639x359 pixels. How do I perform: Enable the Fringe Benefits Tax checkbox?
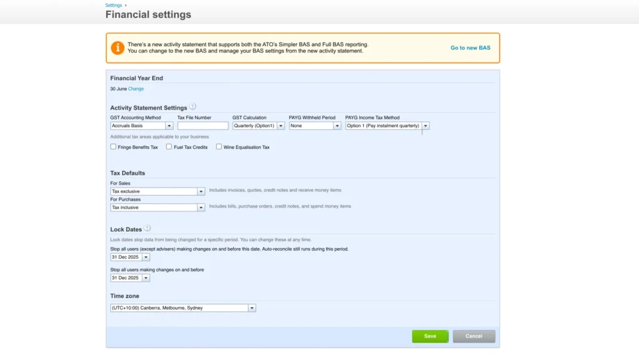[x=113, y=146]
